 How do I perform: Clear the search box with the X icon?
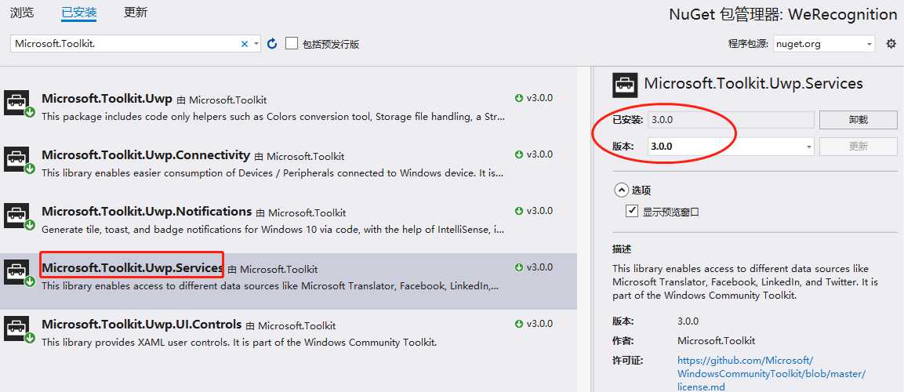[244, 44]
